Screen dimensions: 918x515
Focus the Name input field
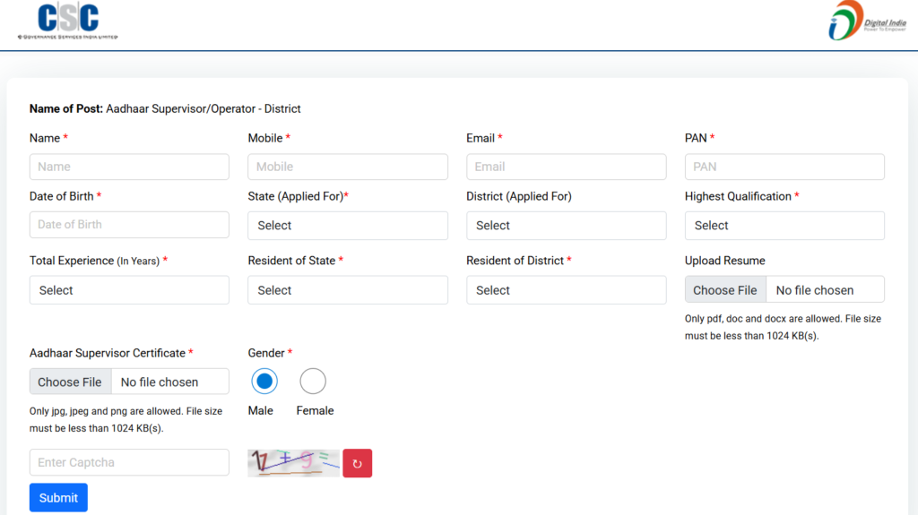pyautogui.click(x=129, y=167)
